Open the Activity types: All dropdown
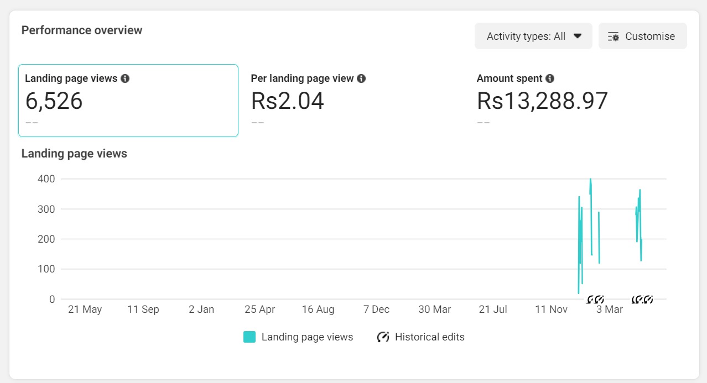The height and width of the screenshot is (383, 707). [x=533, y=36]
